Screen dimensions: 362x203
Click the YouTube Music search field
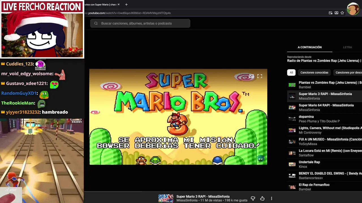click(140, 23)
